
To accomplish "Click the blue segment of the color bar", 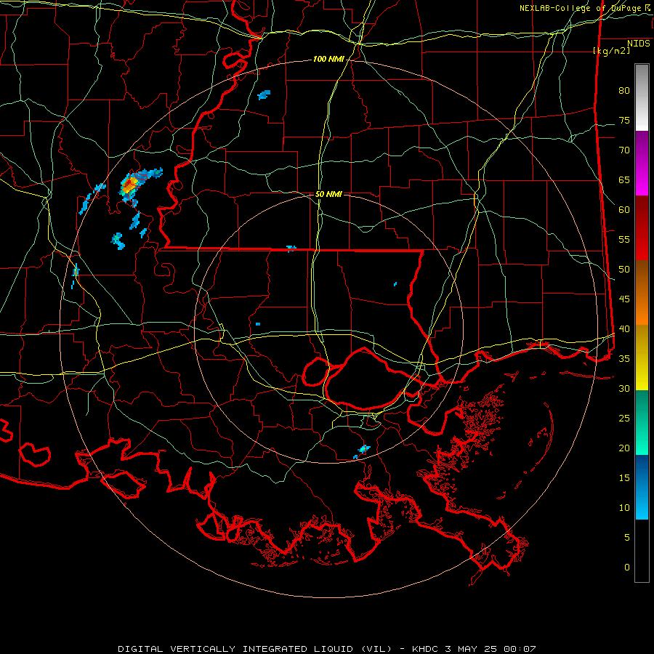I will point(642,487).
